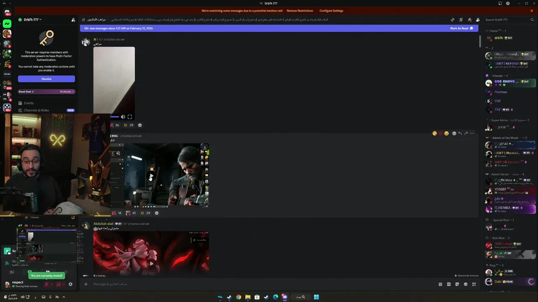This screenshot has height=302, width=538.
Task: Open Discord direct messages home icon
Action: 7,12
